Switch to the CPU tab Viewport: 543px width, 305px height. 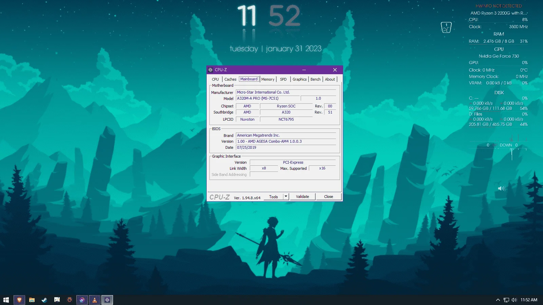(x=216, y=79)
